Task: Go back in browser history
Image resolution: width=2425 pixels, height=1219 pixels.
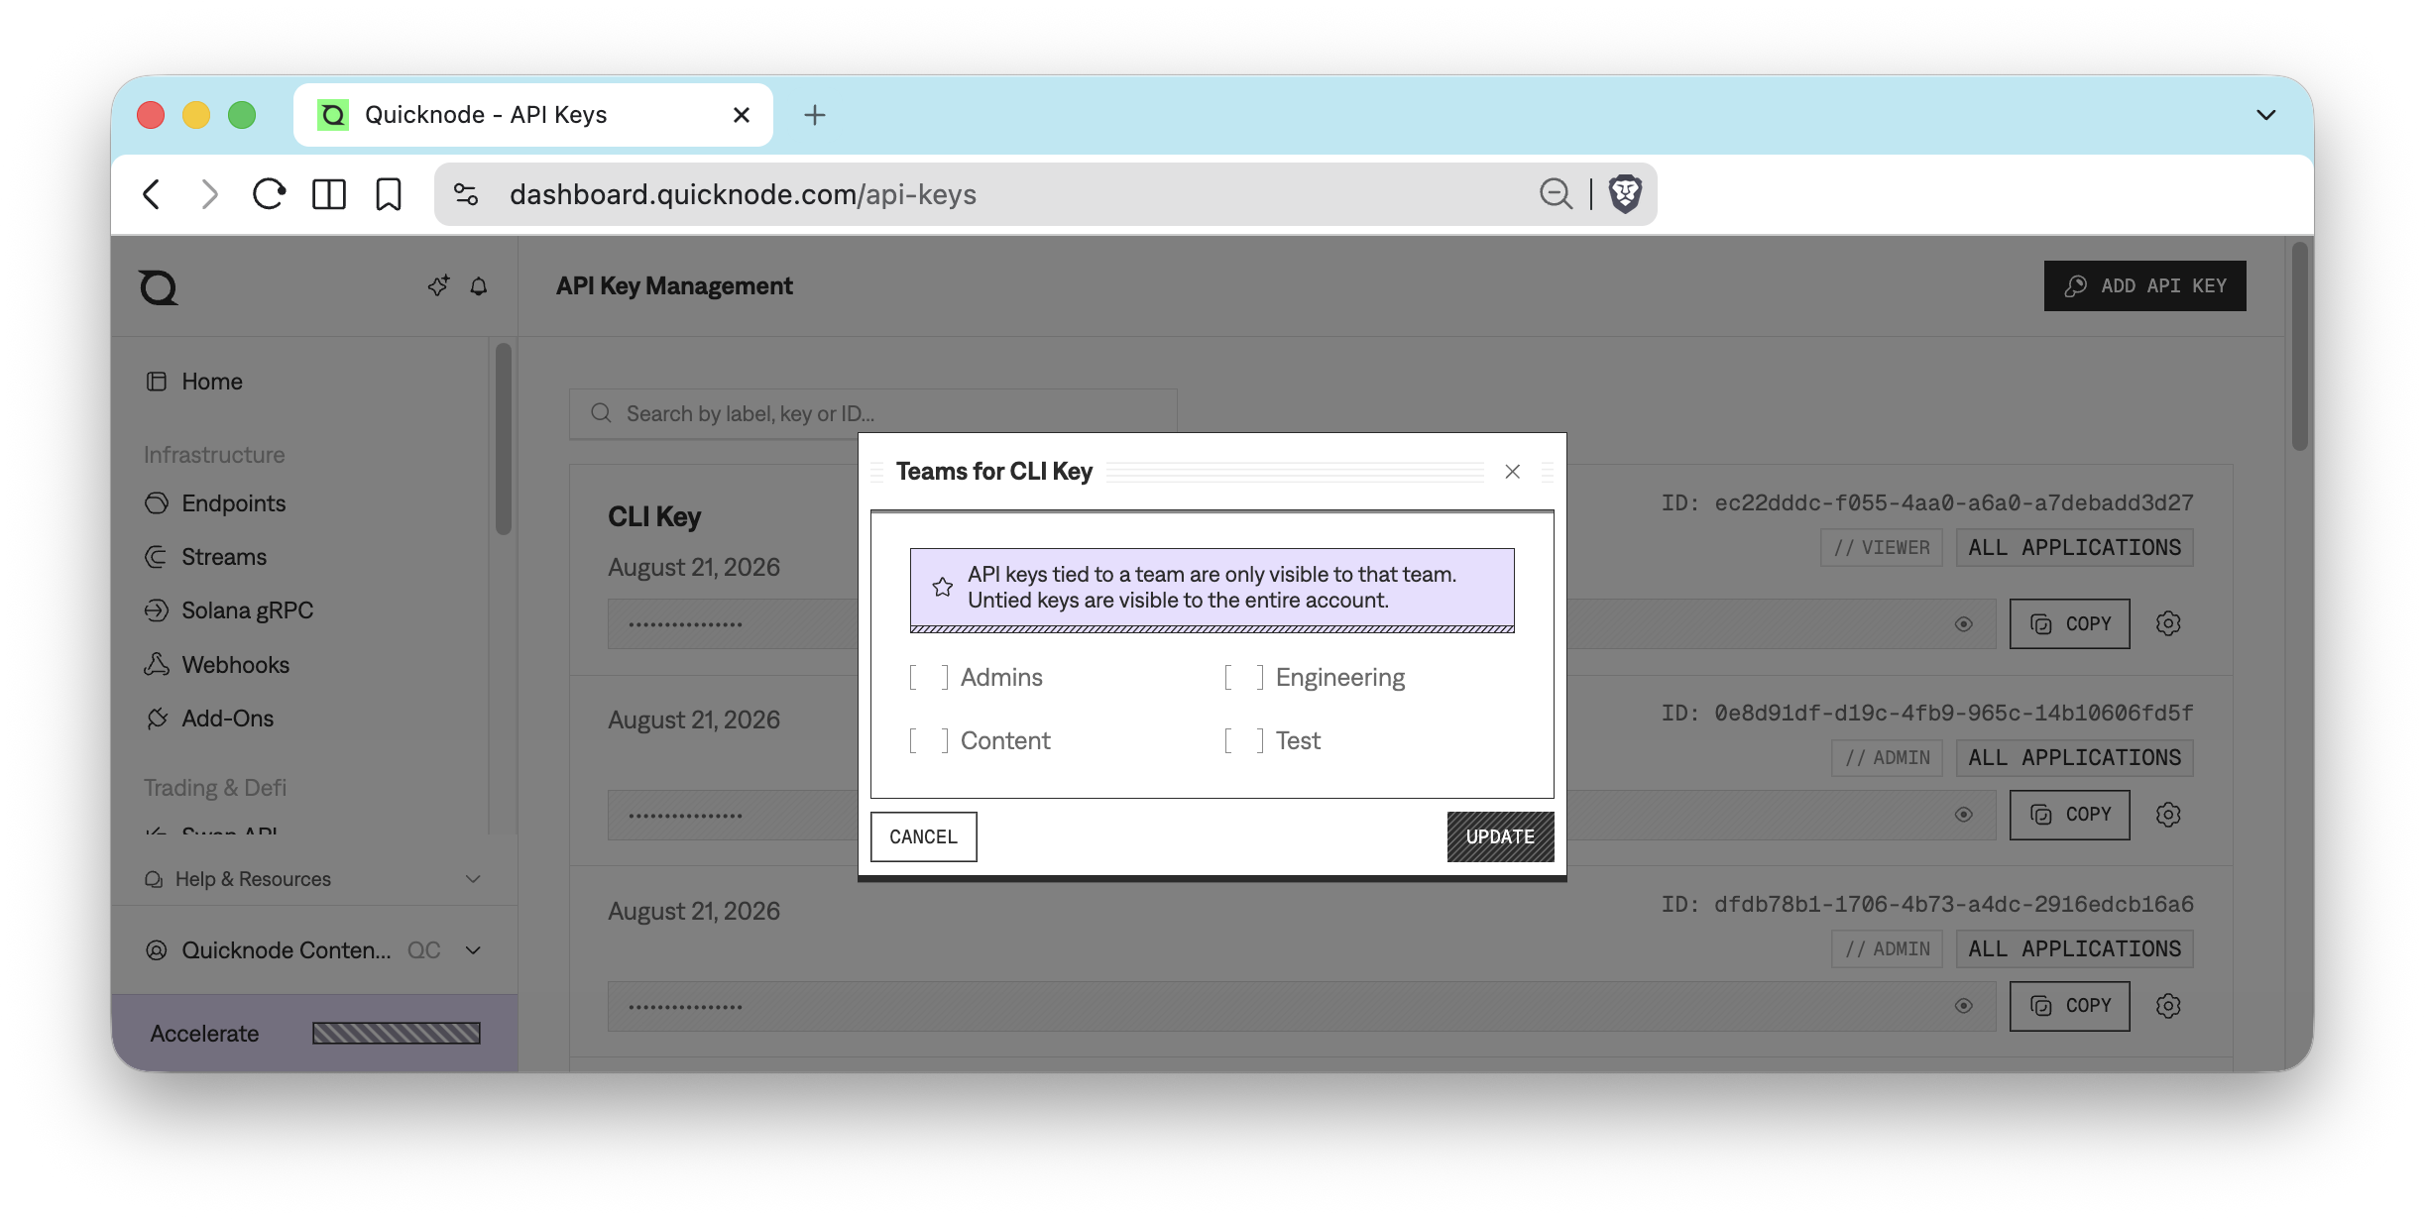Action: [152, 194]
